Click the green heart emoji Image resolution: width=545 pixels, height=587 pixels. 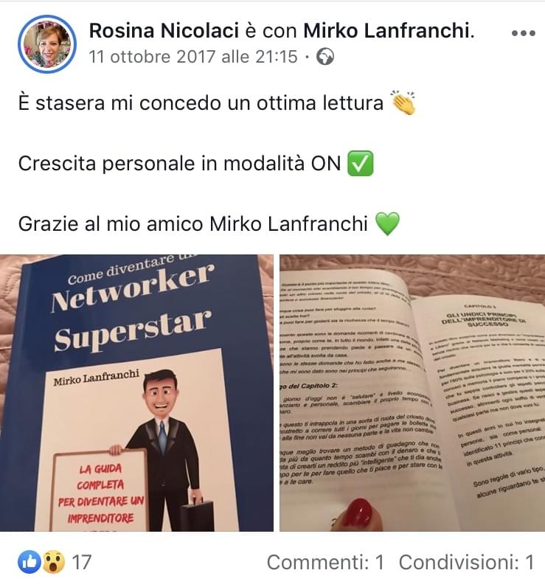point(387,224)
